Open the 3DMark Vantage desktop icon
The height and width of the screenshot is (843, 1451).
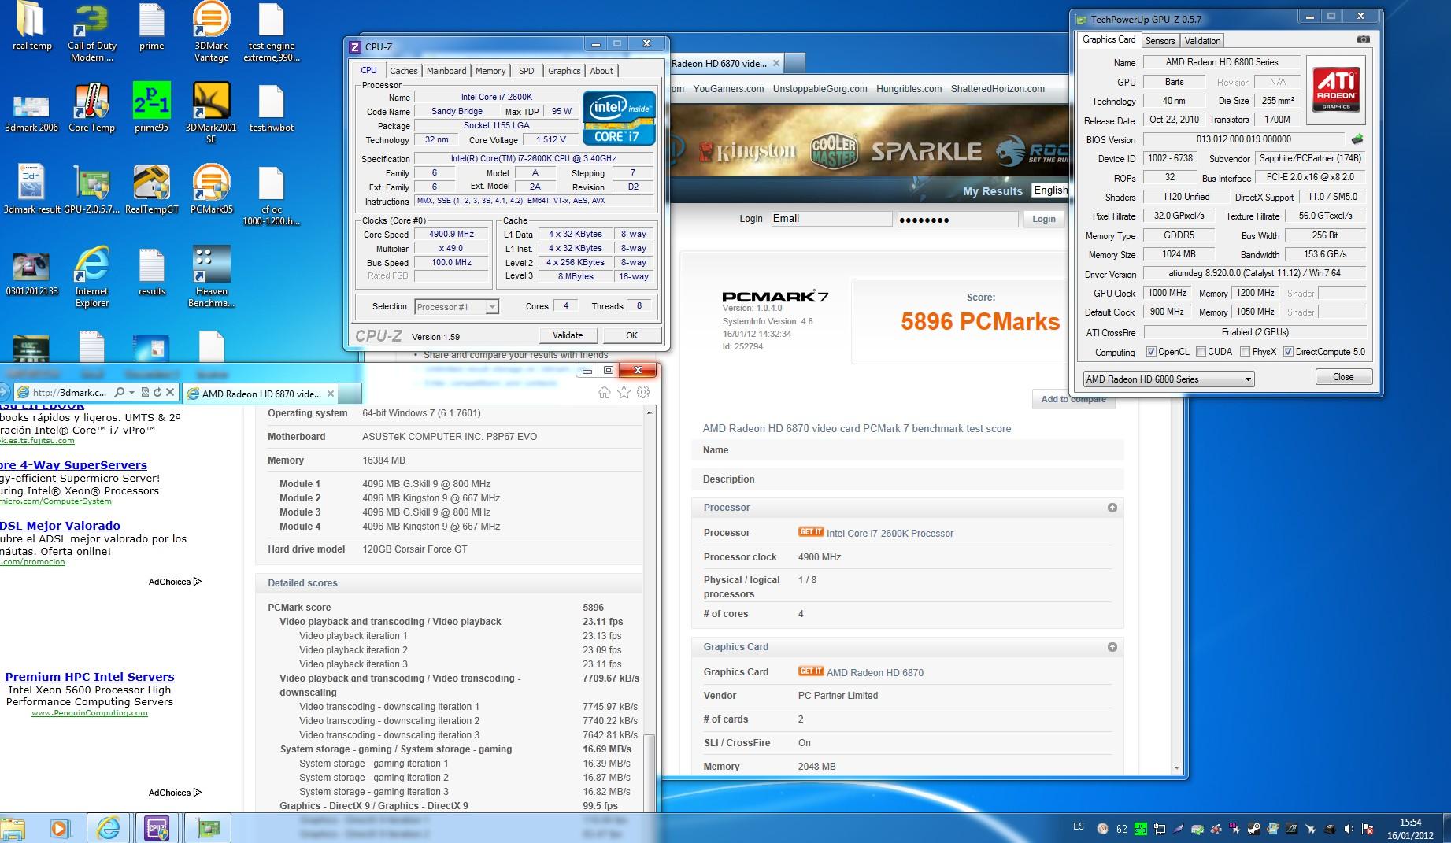pyautogui.click(x=211, y=32)
